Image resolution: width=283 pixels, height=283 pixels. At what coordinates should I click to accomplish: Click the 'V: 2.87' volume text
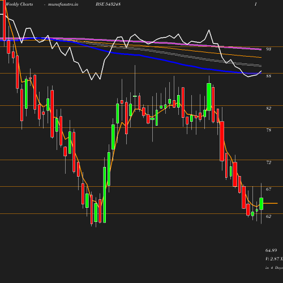coord(272,259)
